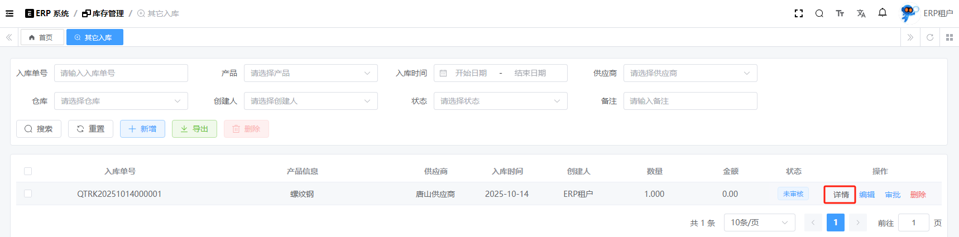959x237 pixels.
Task: Refresh the current tab page icon
Action: 930,37
